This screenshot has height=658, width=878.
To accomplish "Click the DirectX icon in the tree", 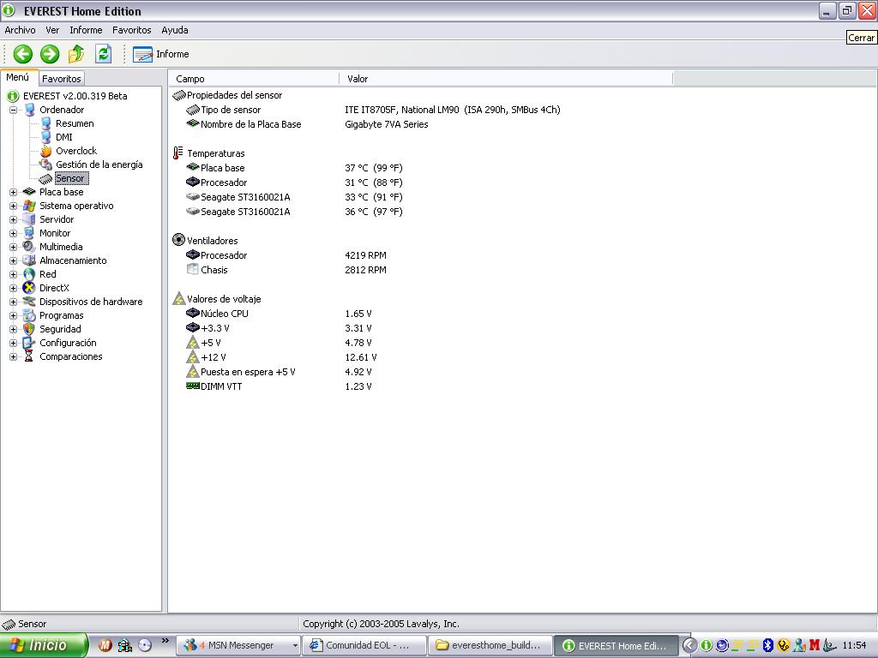I will (29, 288).
